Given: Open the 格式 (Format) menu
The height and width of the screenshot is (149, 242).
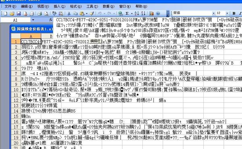Looking at the screenshot, I should (76, 6).
